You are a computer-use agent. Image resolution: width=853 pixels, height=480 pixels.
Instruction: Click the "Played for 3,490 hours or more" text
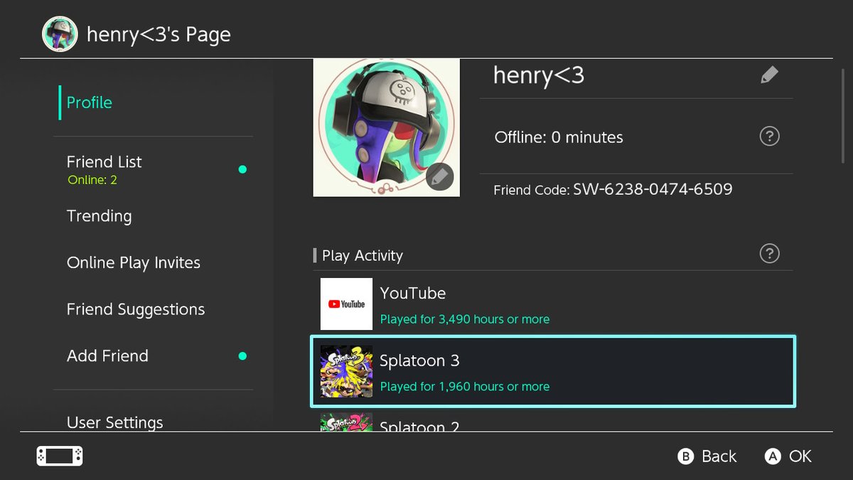[465, 319]
